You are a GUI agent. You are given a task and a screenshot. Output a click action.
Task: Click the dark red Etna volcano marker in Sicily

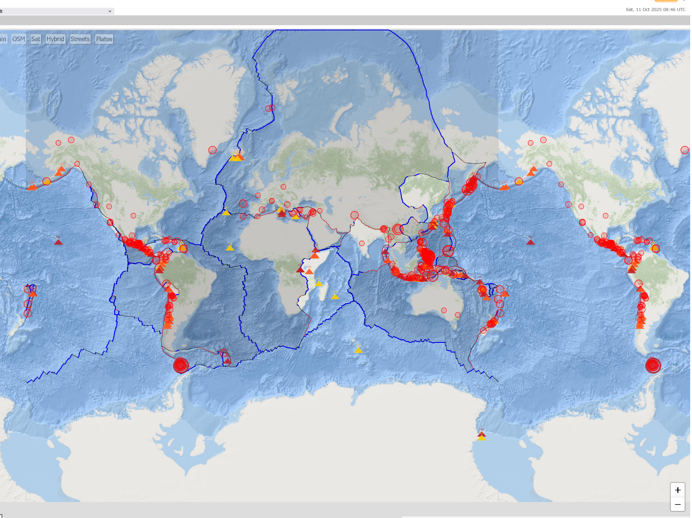point(283,214)
